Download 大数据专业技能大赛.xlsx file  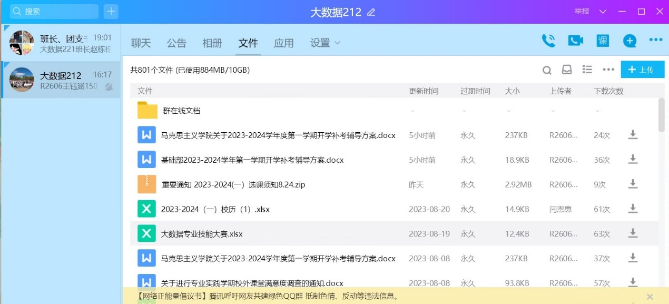pyautogui.click(x=633, y=233)
